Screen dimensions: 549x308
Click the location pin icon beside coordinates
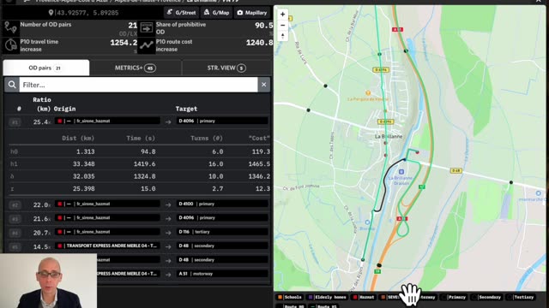(51, 13)
